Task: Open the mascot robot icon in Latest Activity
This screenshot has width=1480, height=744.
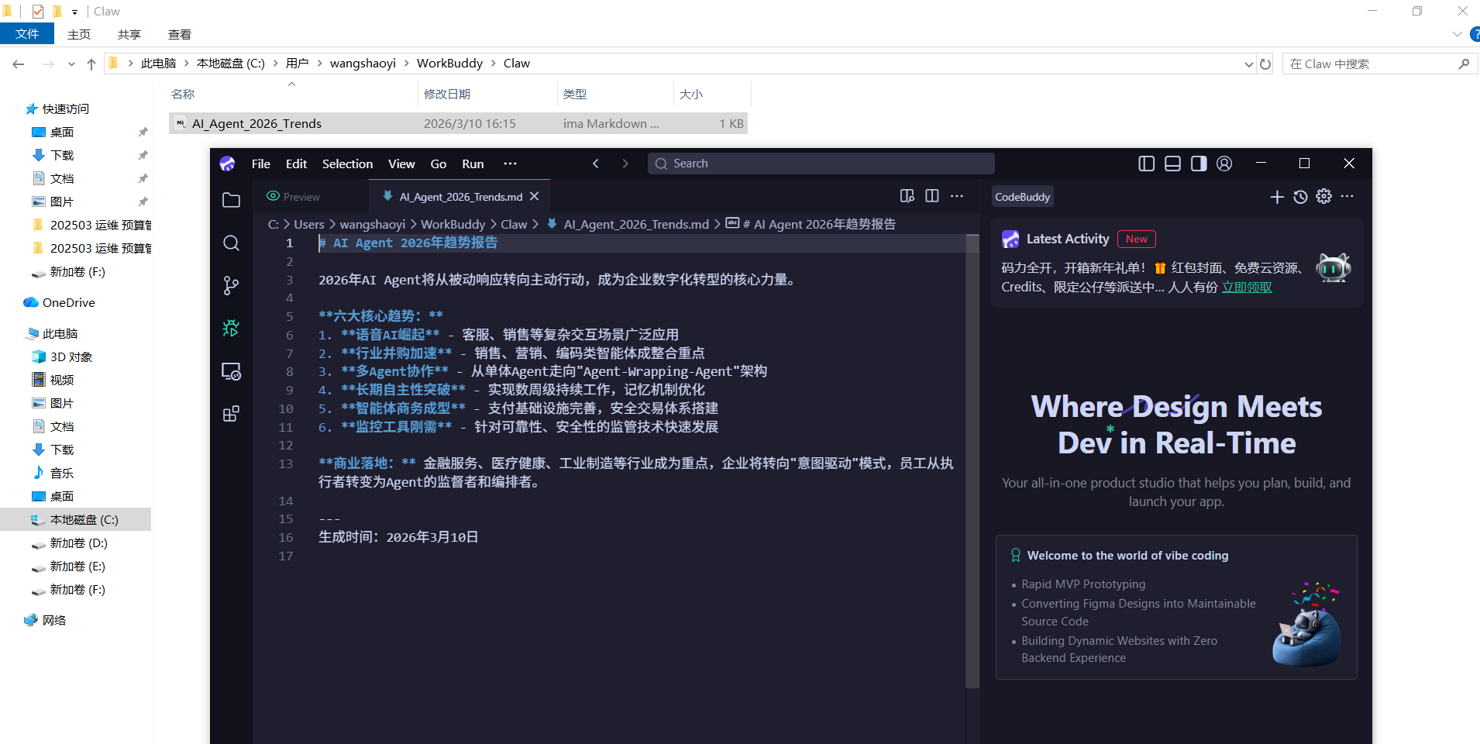Action: coord(1334,268)
